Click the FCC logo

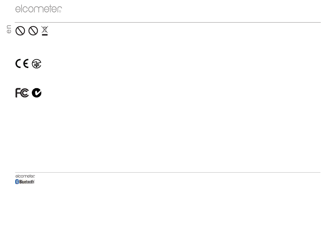[x=22, y=93]
